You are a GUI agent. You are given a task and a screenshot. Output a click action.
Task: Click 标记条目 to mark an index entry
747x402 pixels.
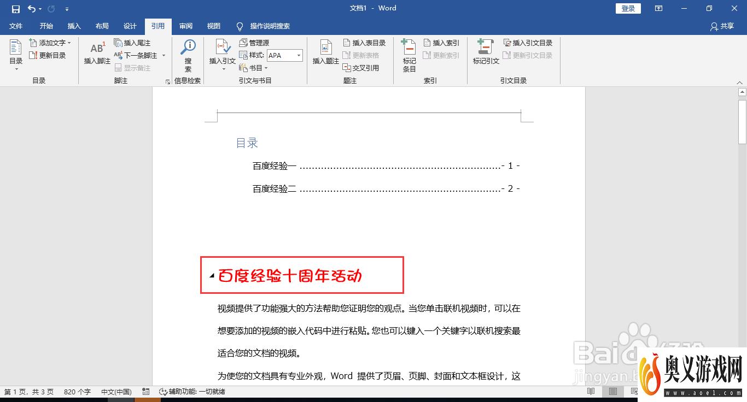tap(409, 55)
